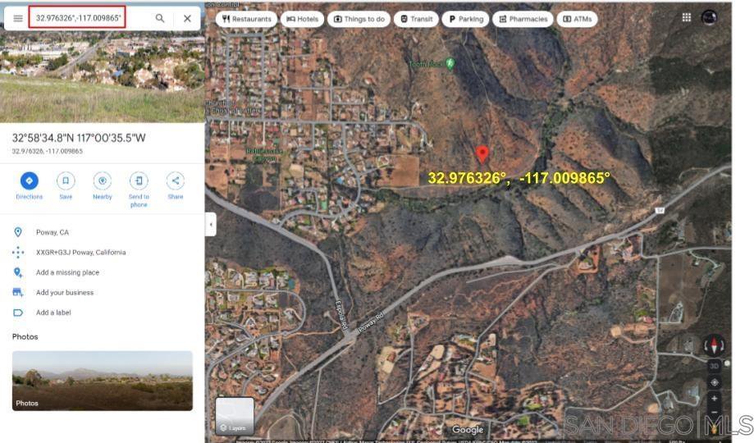This screenshot has height=443, width=754.
Task: Filter by the Pharmacies chip
Action: click(x=523, y=19)
